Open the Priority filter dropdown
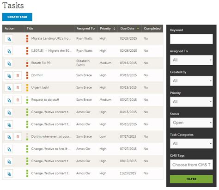The height and width of the screenshot is (190, 219). point(191,102)
